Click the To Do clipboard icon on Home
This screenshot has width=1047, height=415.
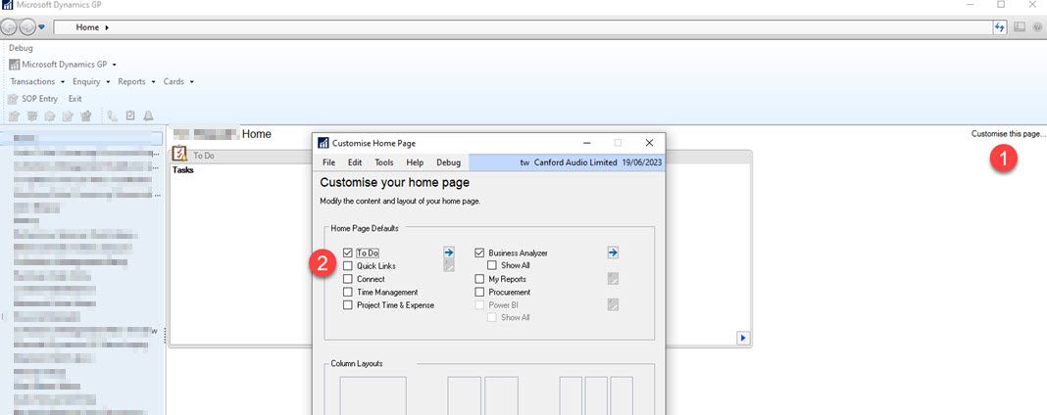coord(179,154)
